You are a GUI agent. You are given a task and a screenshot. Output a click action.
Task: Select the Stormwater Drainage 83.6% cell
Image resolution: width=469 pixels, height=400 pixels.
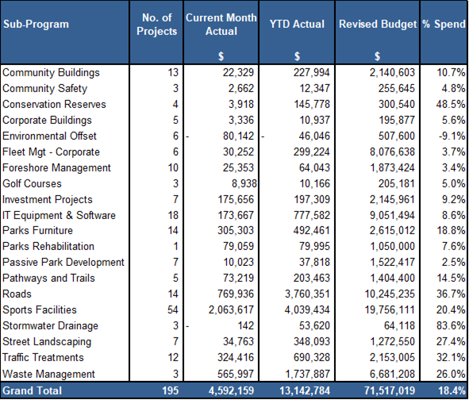tap(451, 326)
